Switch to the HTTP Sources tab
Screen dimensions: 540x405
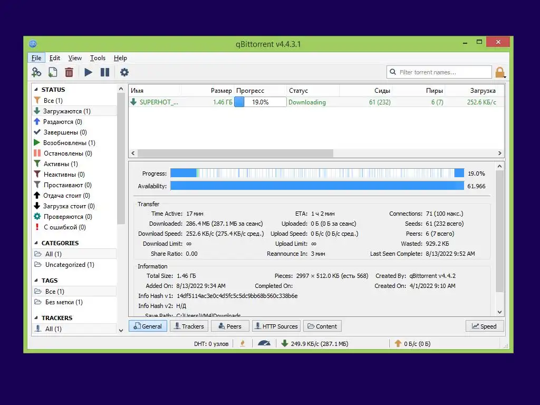point(276,326)
